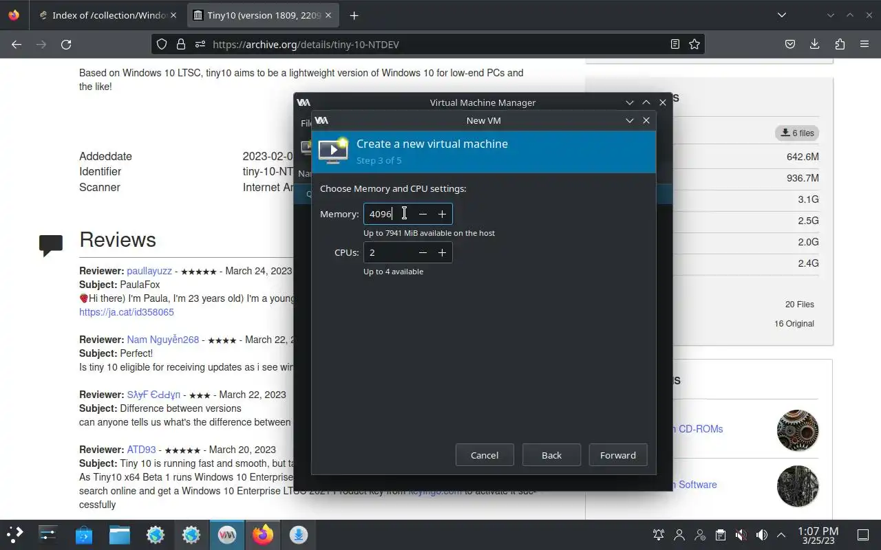Click the muted microphone tray icon

[741, 535]
